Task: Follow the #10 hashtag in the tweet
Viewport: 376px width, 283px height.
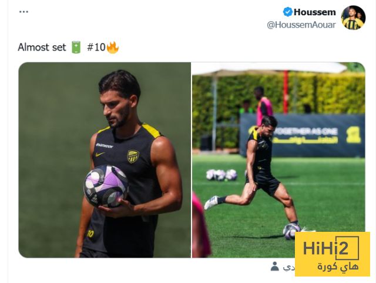Action: (96, 47)
